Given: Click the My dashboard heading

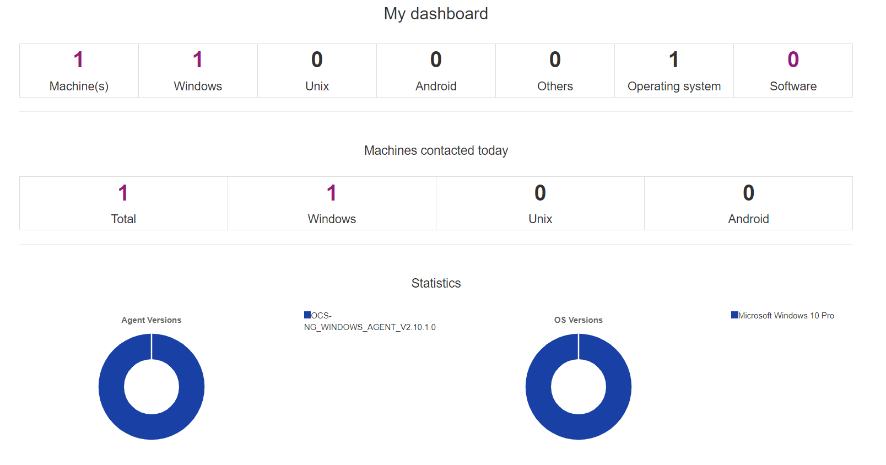Looking at the screenshot, I should click(436, 14).
